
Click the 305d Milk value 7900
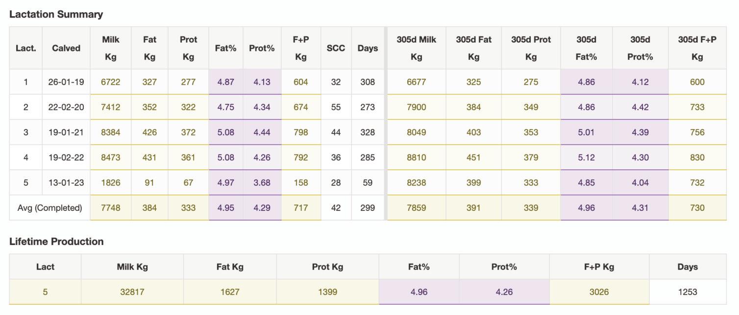(x=416, y=107)
